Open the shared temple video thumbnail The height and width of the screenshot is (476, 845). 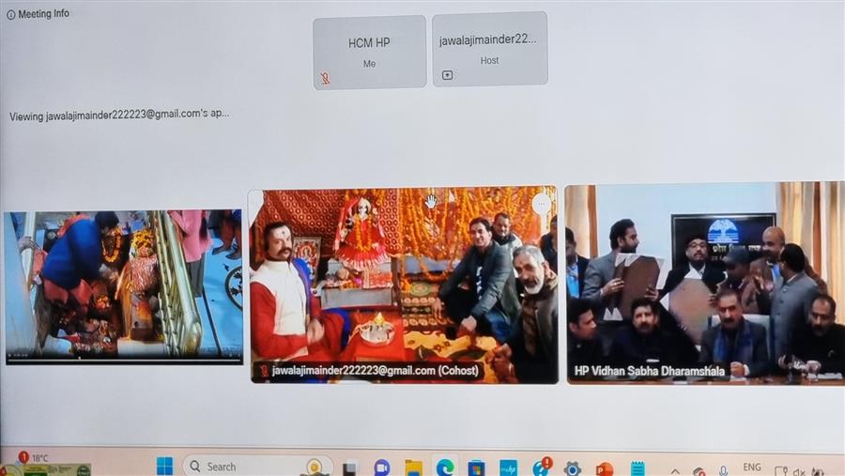123,286
